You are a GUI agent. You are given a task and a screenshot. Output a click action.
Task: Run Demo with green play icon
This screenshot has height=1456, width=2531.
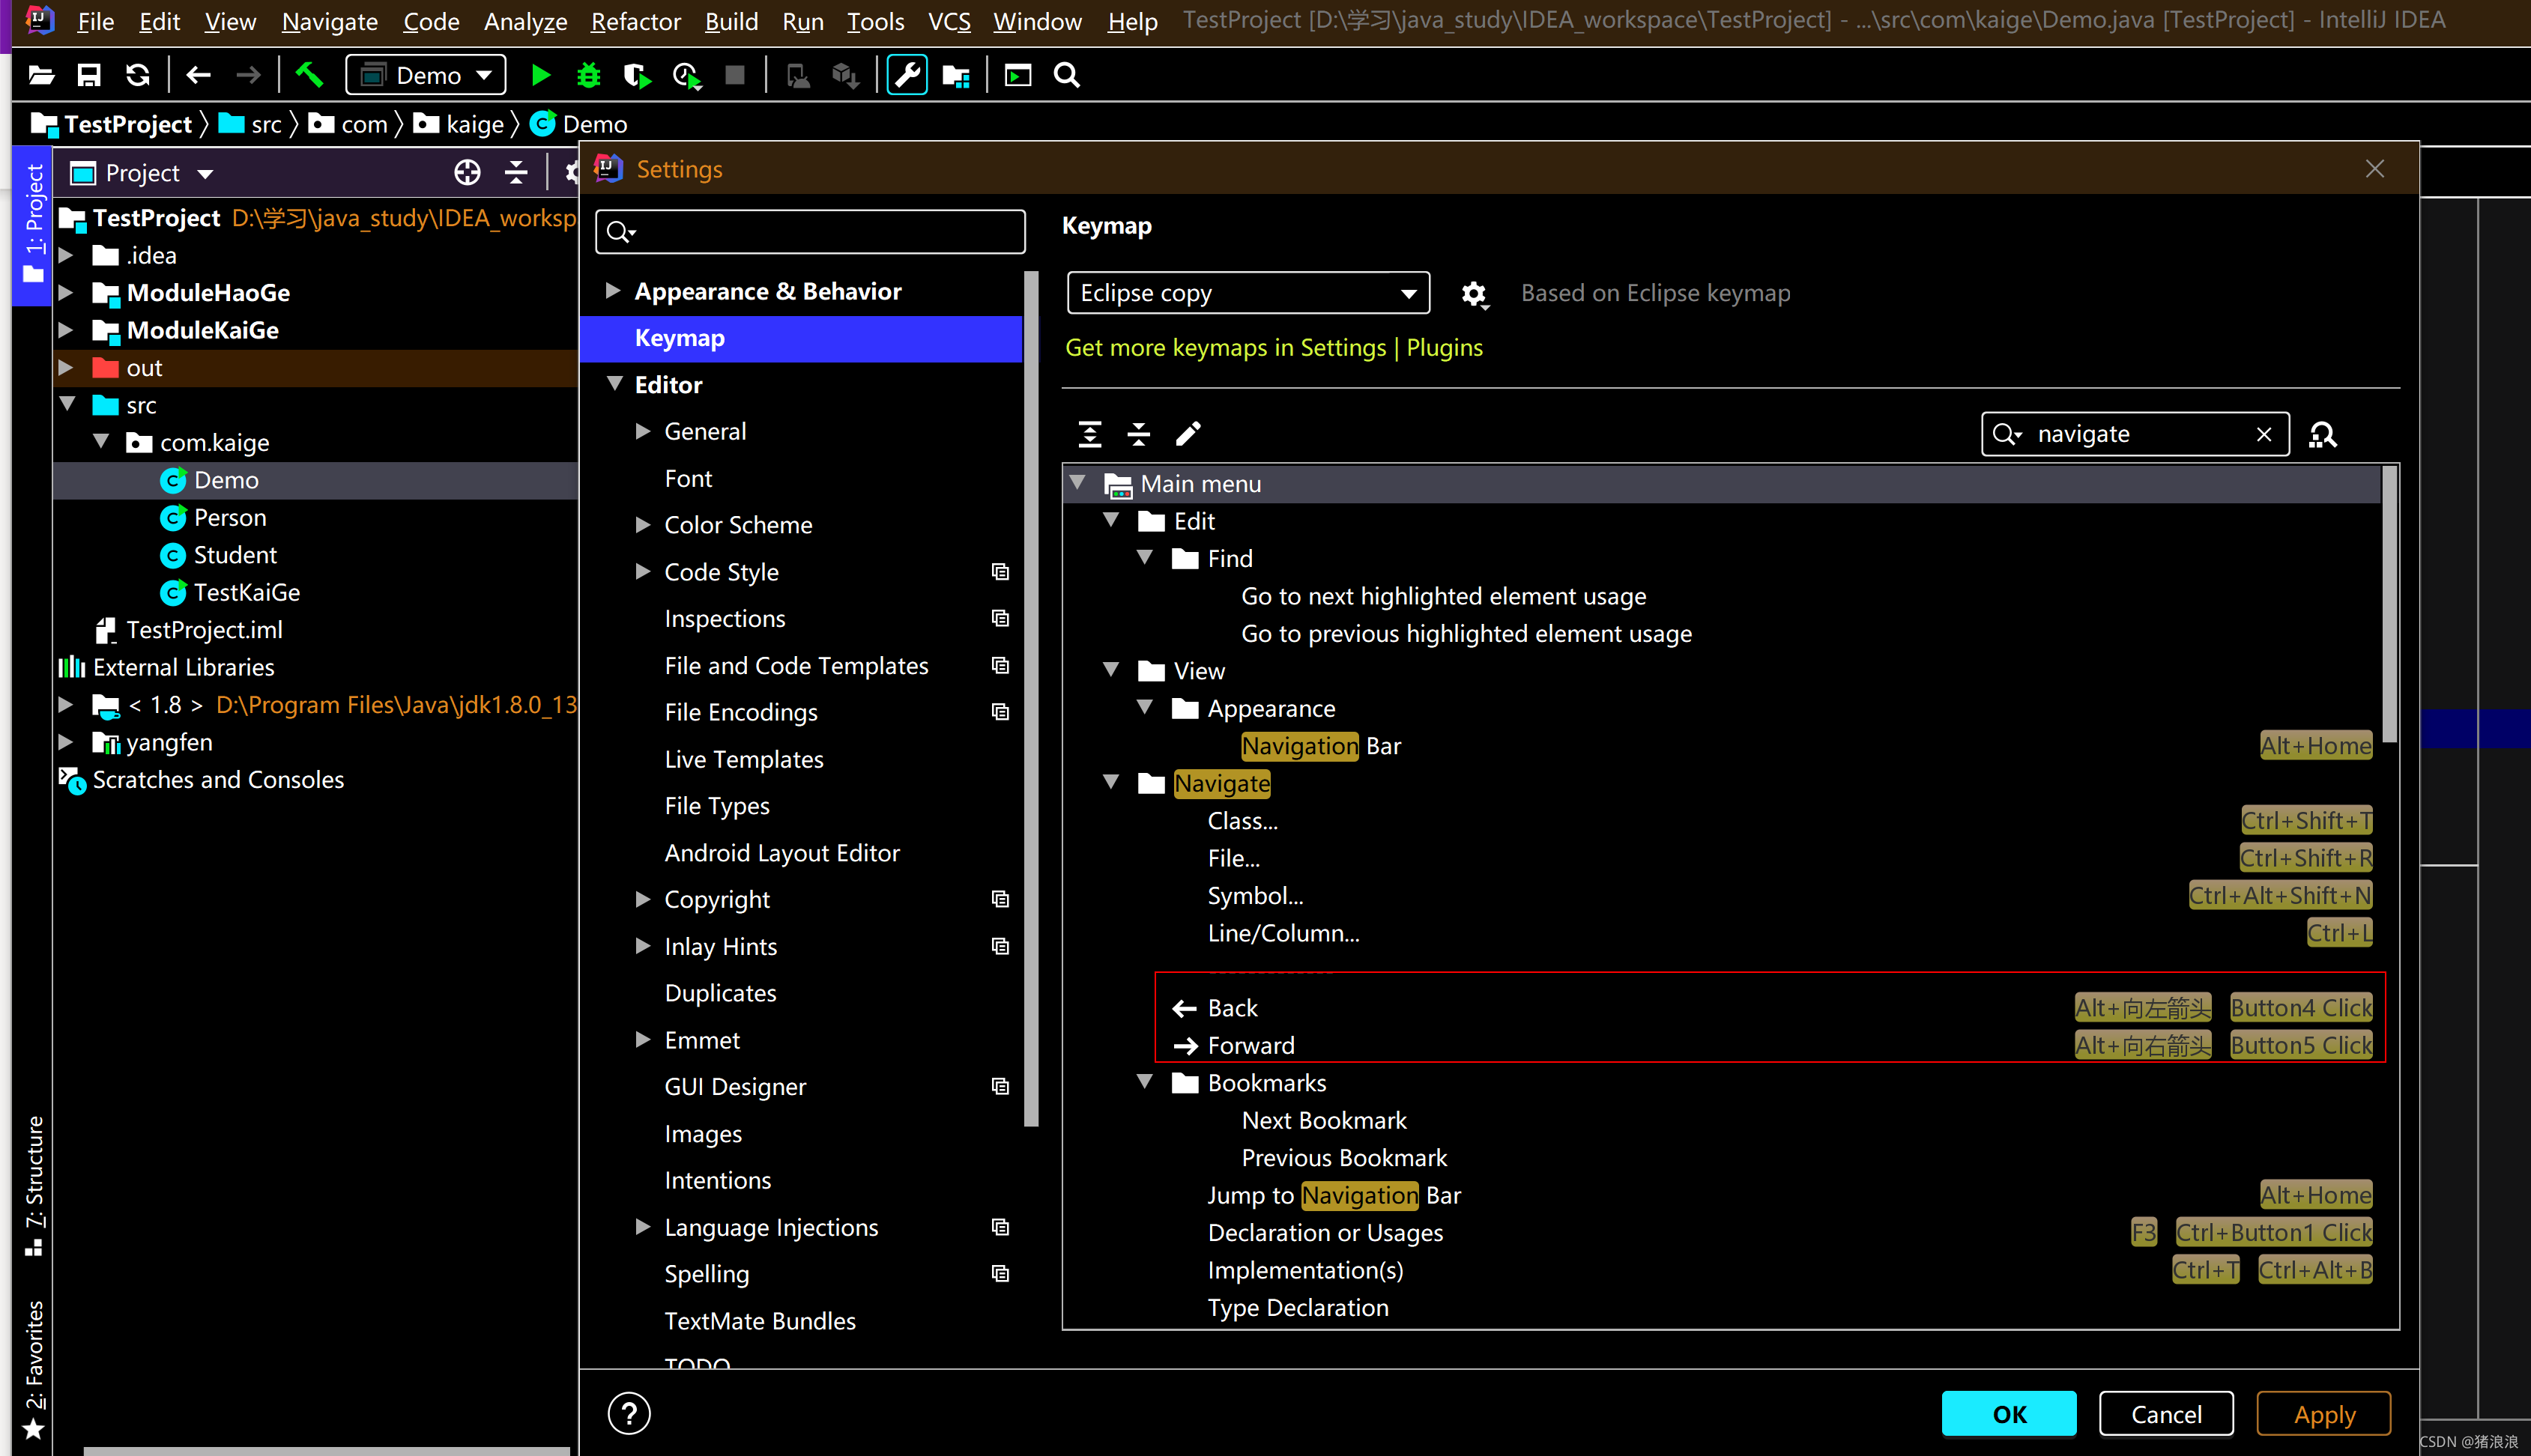(540, 75)
